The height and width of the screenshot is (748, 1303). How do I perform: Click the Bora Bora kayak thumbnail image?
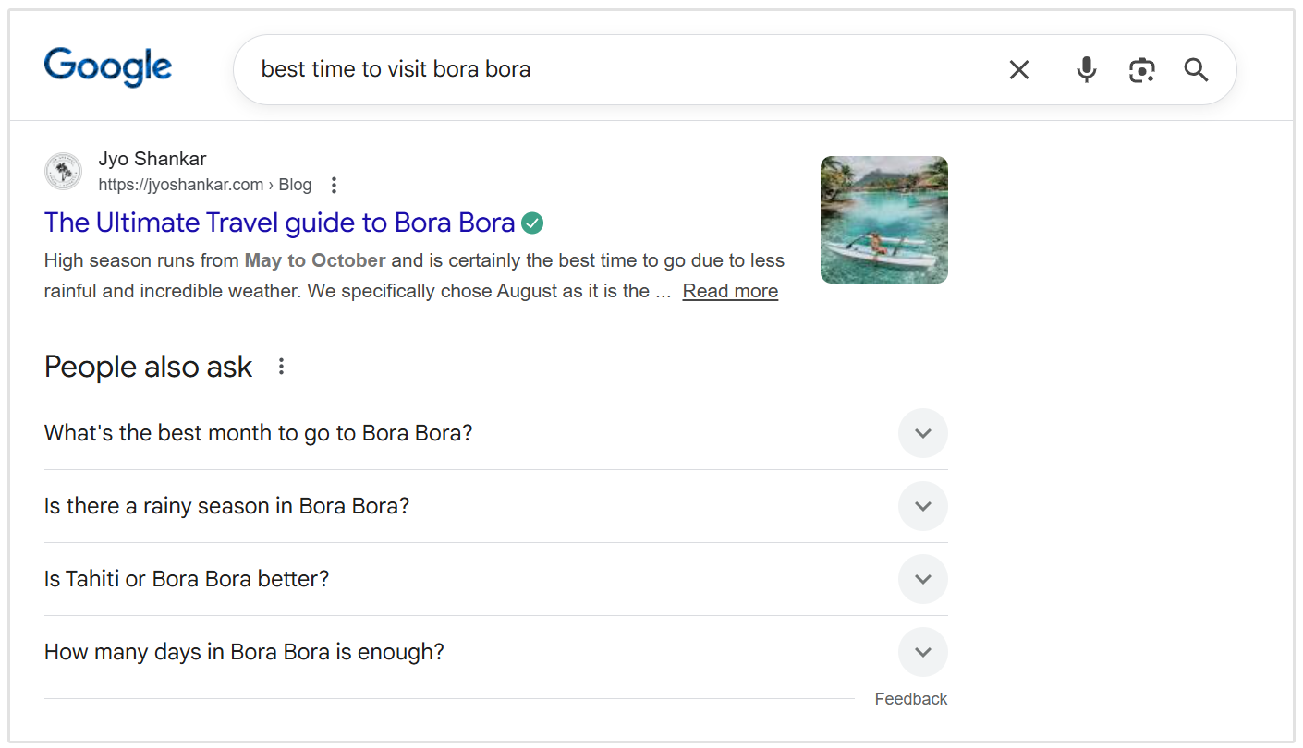click(883, 219)
